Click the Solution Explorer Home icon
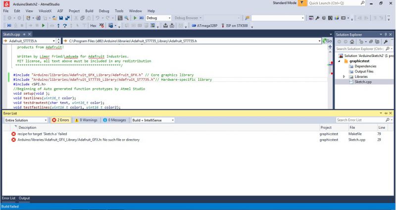Viewport: 396px width, 210px height. point(352,42)
